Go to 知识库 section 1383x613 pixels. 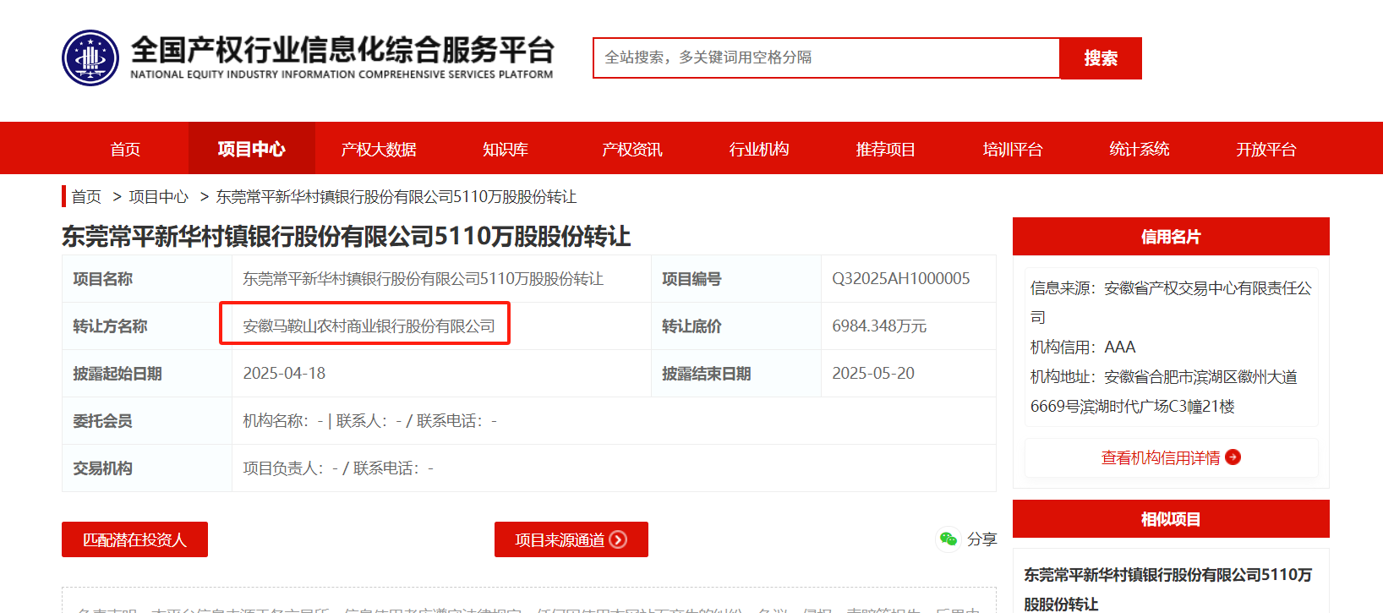(x=506, y=149)
